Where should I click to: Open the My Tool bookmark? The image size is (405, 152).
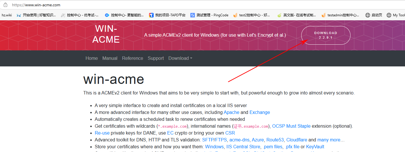(x=396, y=15)
